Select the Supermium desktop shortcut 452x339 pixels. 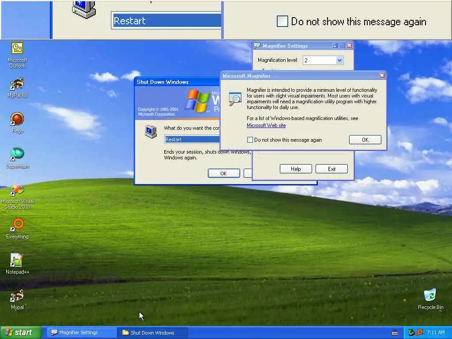click(17, 158)
